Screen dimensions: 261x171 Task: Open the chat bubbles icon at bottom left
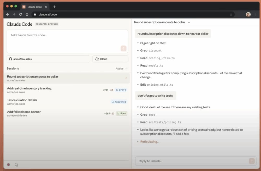tap(16, 164)
